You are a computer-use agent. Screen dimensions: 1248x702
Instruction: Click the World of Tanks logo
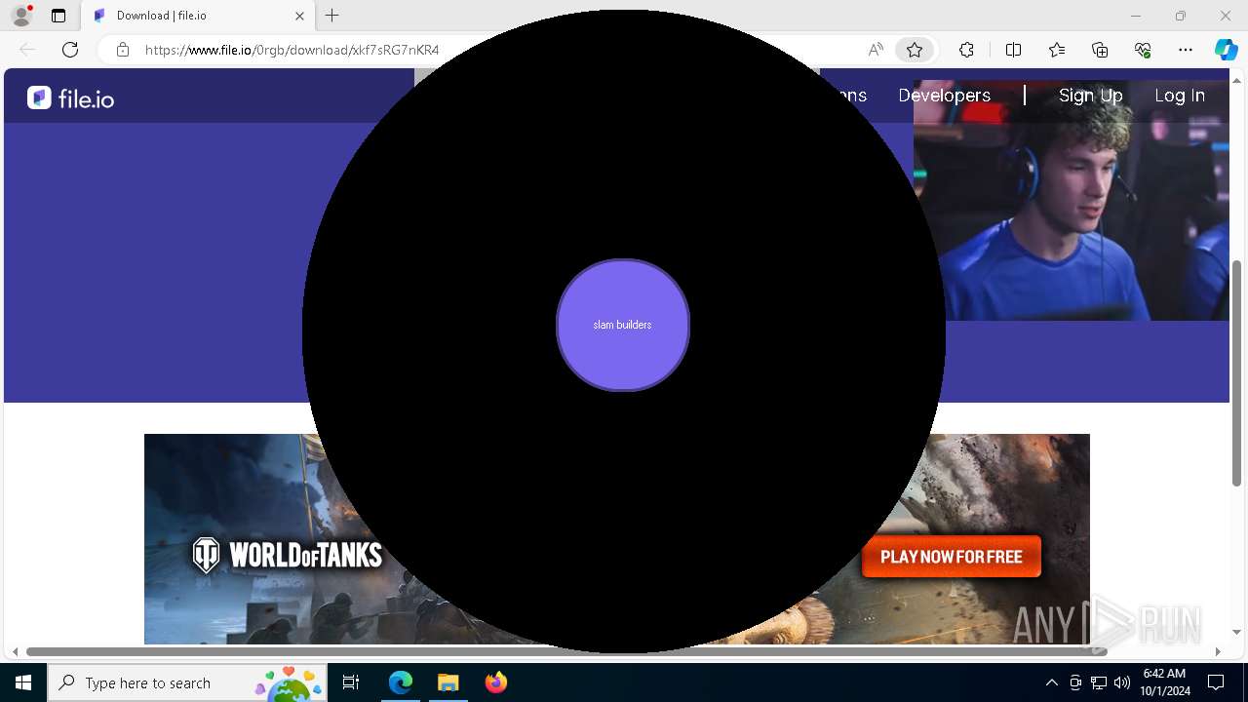287,555
